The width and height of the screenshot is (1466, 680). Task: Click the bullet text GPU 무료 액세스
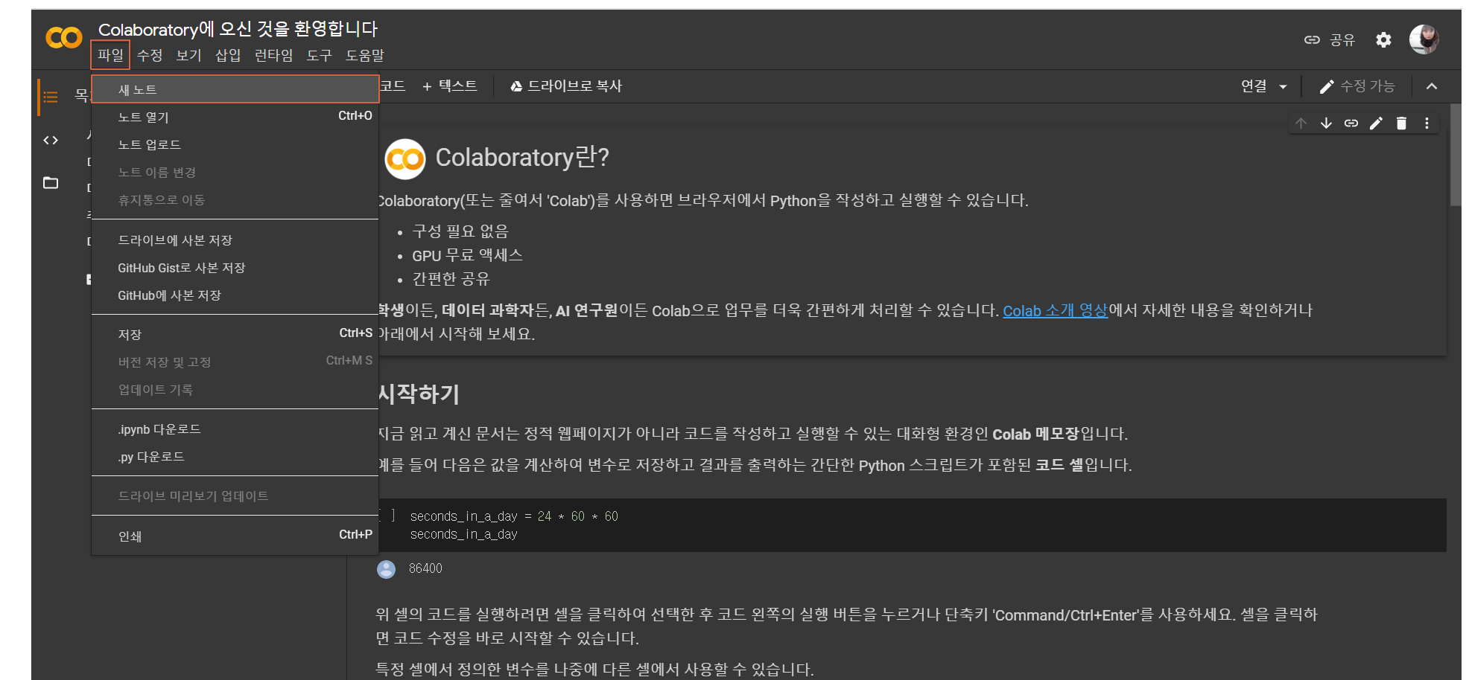[468, 256]
